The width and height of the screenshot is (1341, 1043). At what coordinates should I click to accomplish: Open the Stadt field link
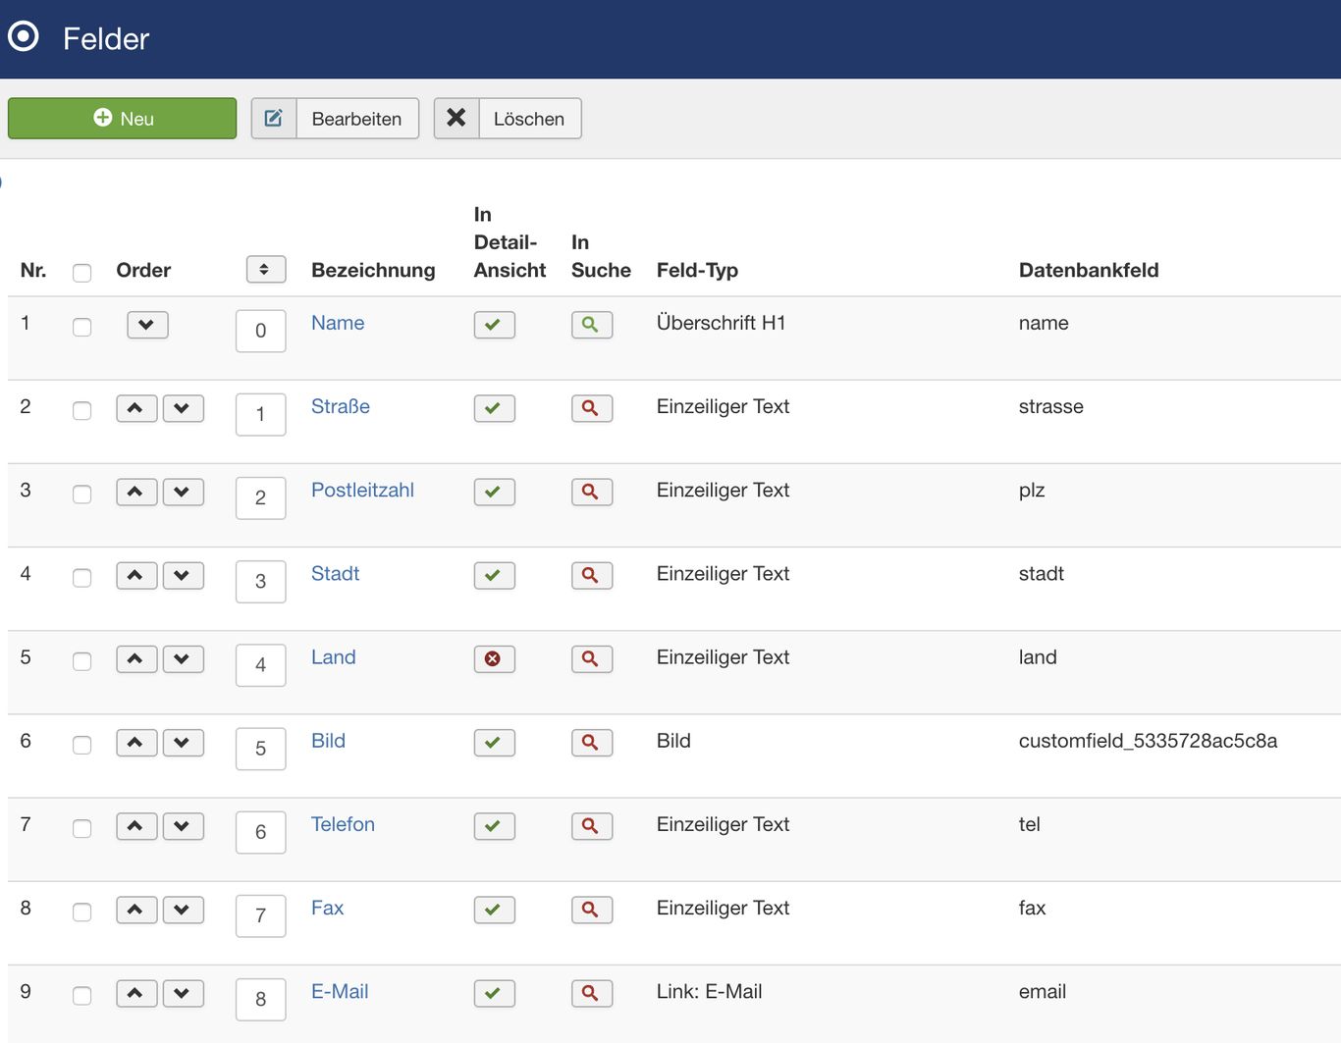click(x=335, y=573)
